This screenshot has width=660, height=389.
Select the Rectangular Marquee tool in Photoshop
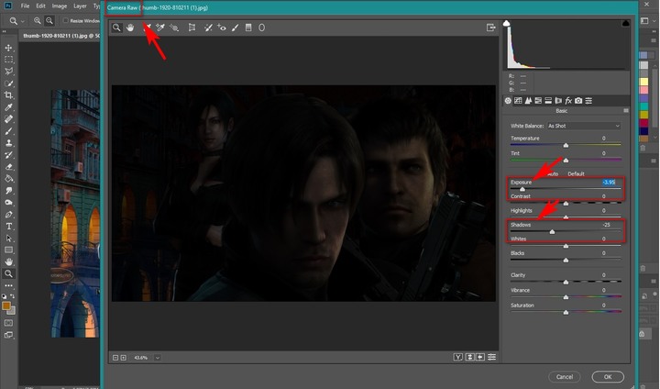click(8, 60)
